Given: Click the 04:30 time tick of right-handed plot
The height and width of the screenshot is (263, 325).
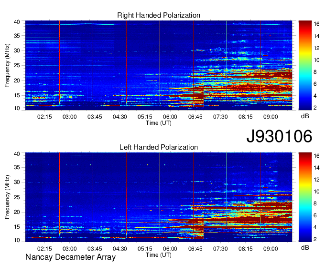Looking at the screenshot, I should 120,117.
